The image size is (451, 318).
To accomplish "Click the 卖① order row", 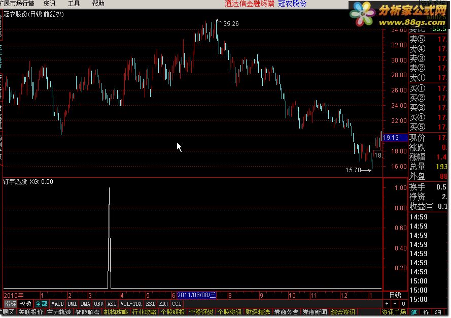I will [428, 78].
